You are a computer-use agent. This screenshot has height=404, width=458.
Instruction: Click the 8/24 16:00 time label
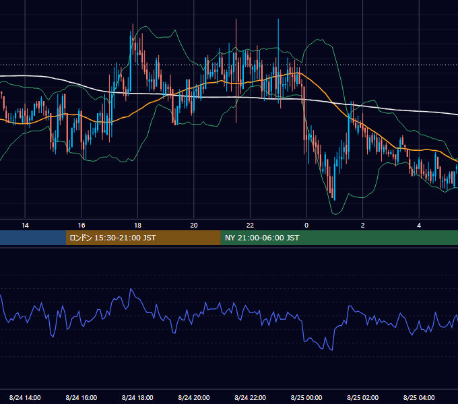(x=81, y=397)
